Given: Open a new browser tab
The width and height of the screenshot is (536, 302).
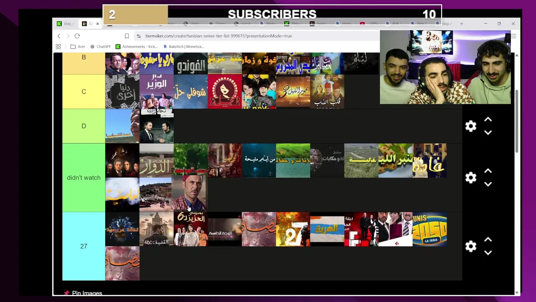Looking at the screenshot, I should 461,23.
